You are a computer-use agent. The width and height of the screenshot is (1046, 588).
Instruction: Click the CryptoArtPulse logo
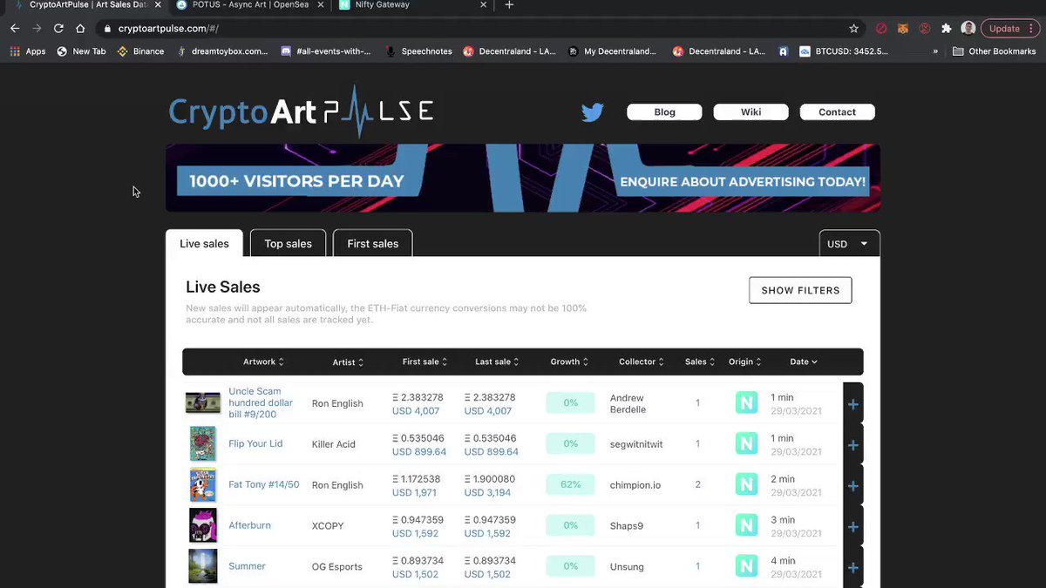coord(301,112)
